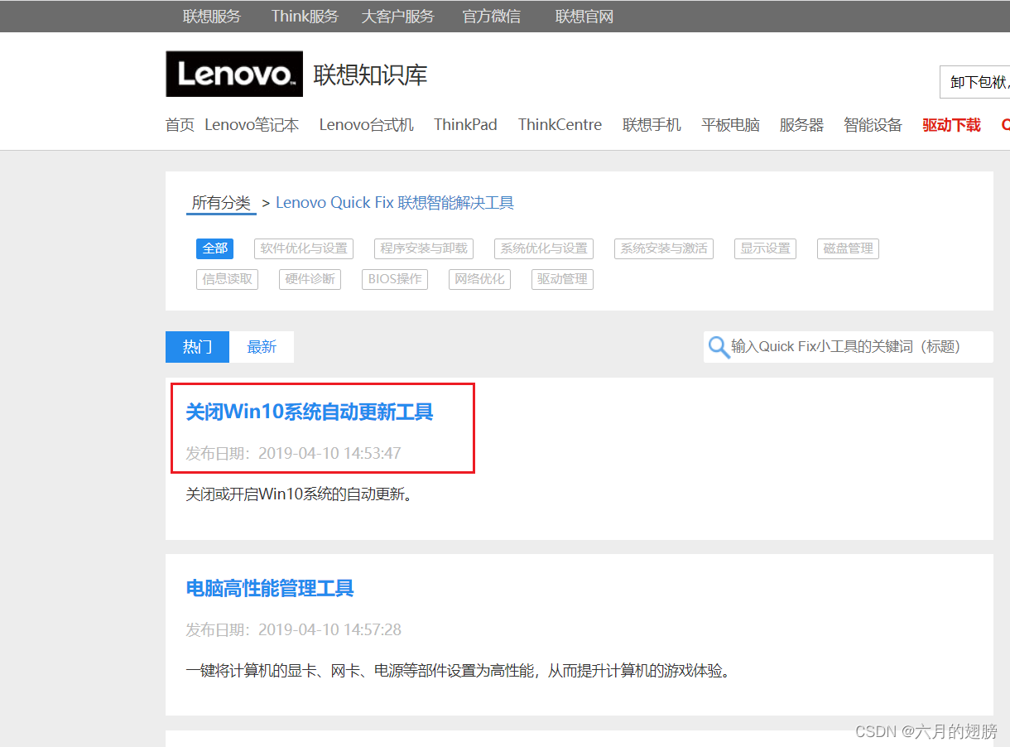Switch to the 最新 tab
1010x747 pixels.
pyautogui.click(x=262, y=347)
